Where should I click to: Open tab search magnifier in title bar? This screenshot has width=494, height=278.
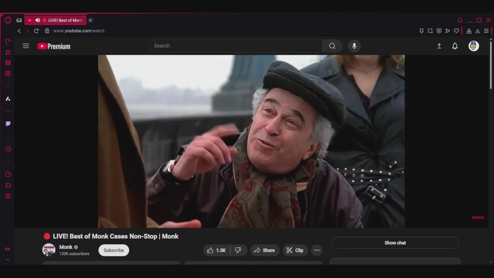click(460, 20)
